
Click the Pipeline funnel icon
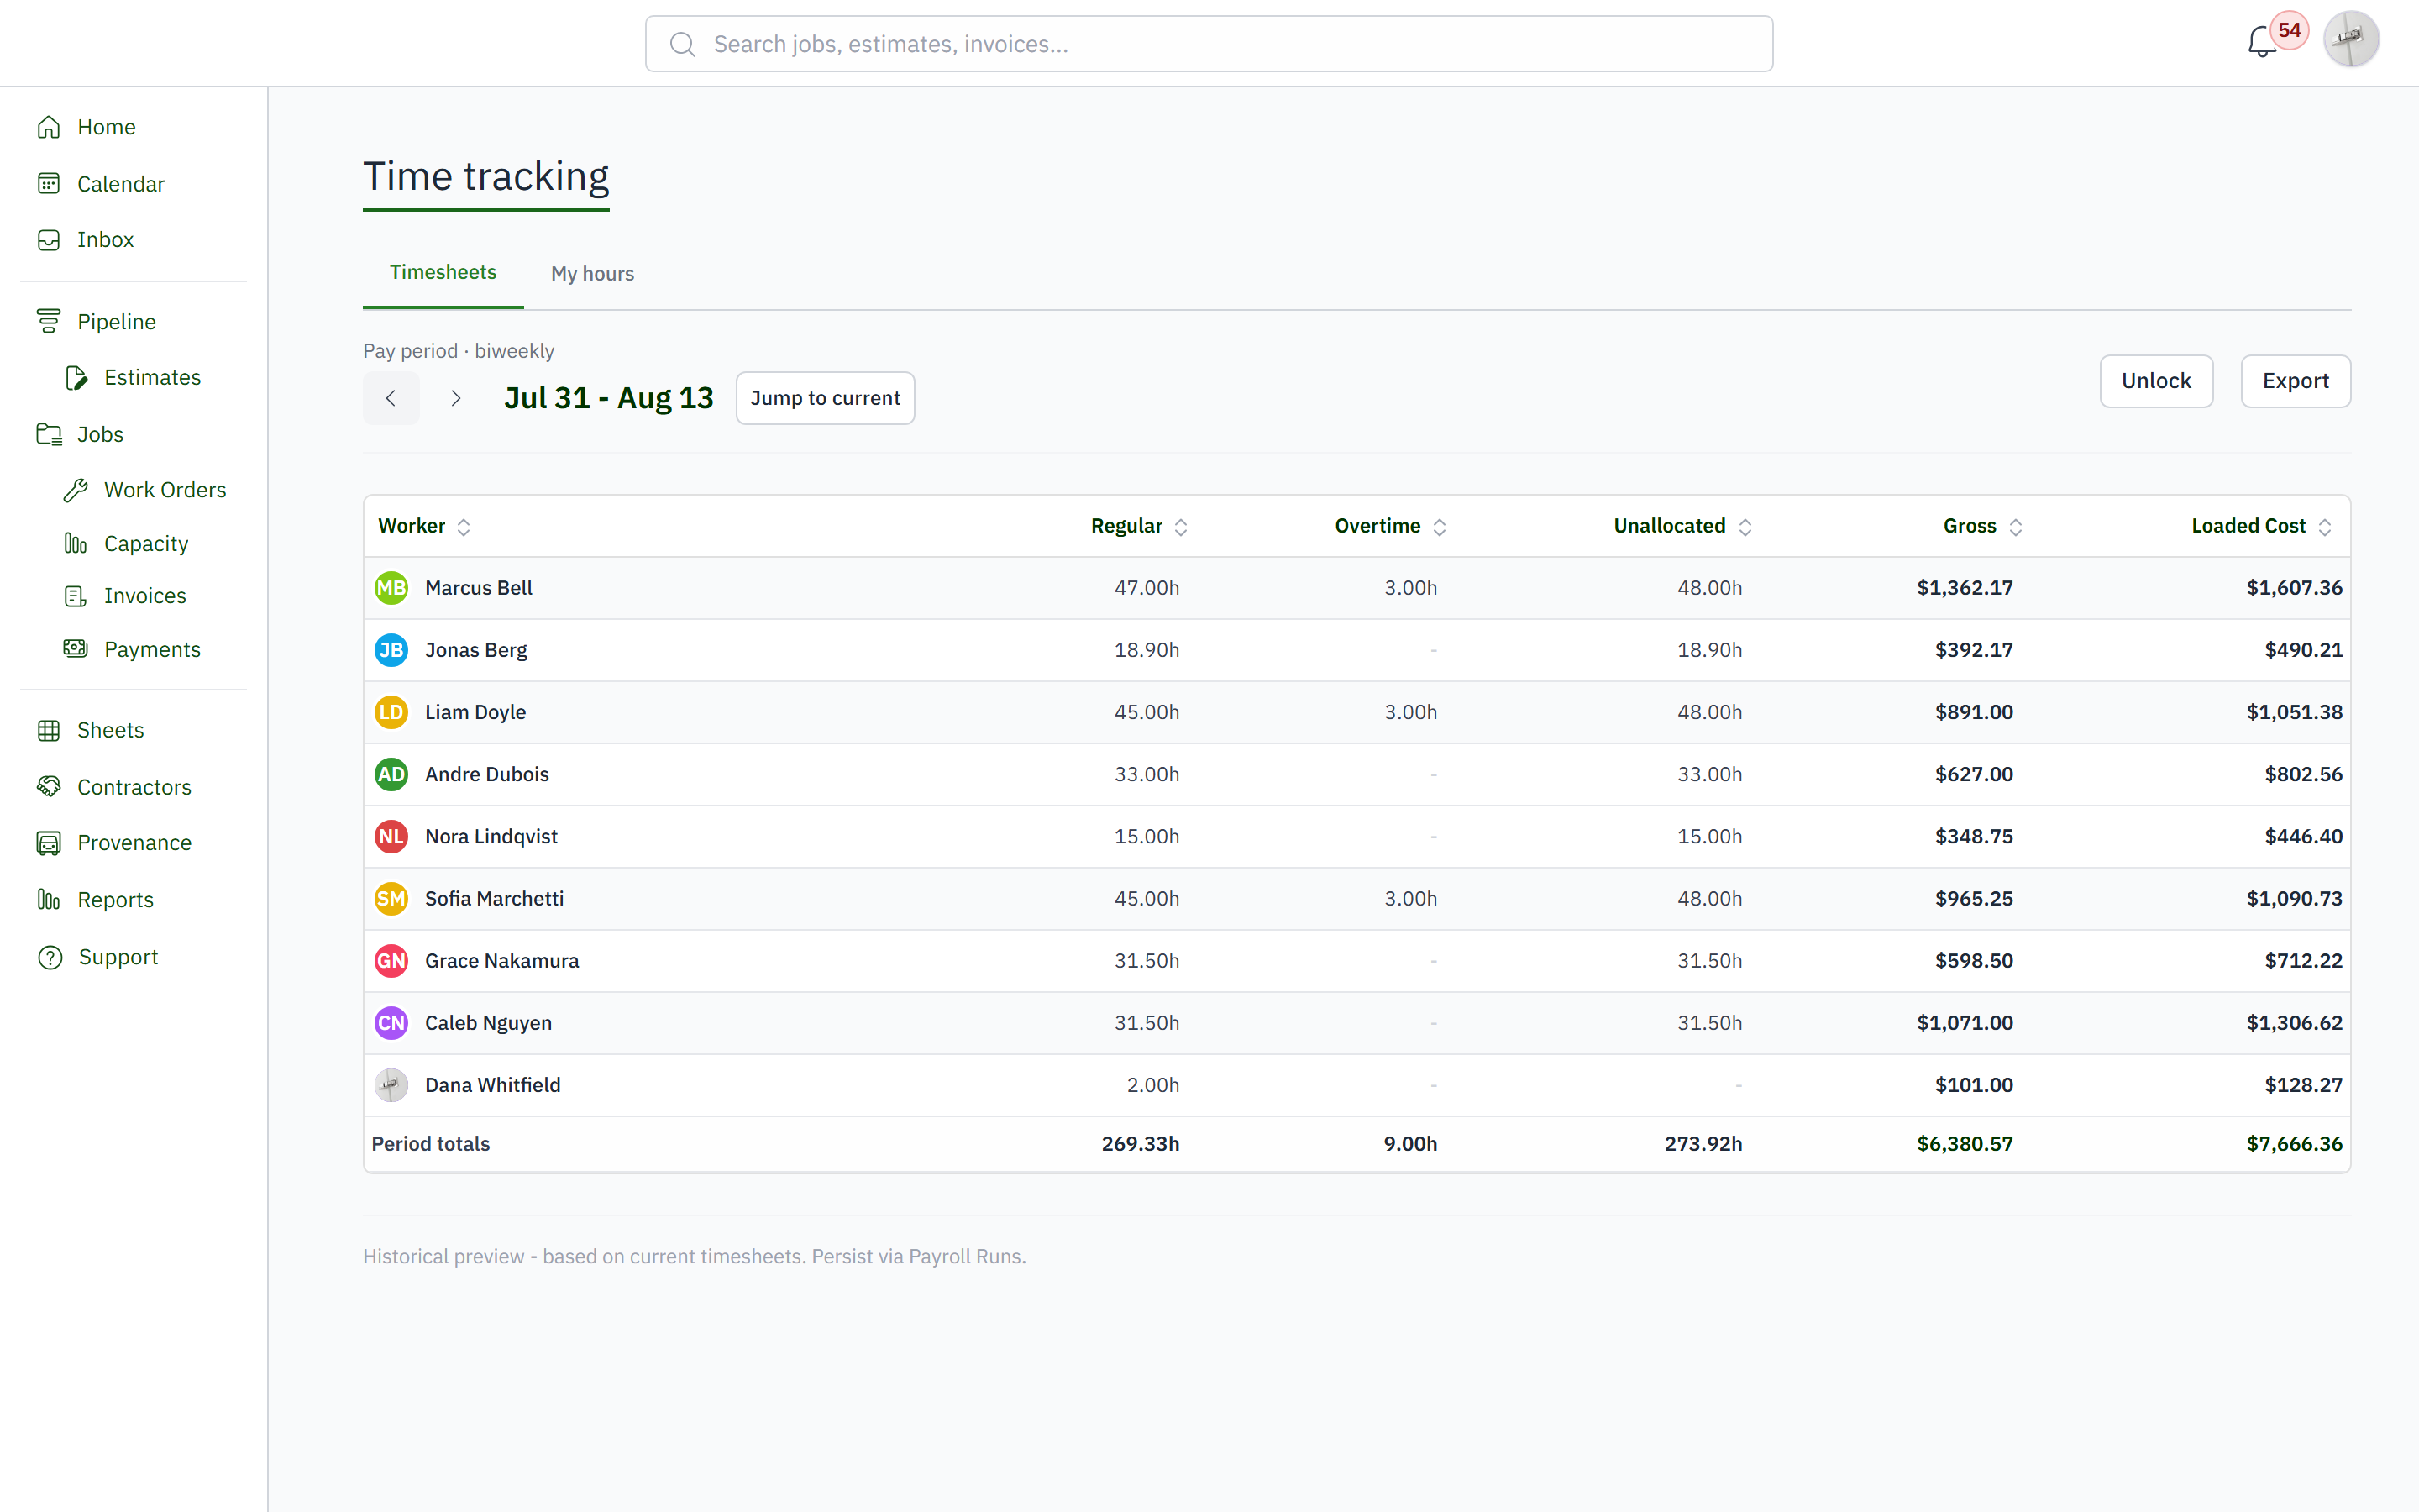click(x=49, y=322)
